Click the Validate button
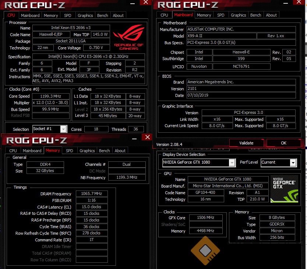 click(246, 143)
